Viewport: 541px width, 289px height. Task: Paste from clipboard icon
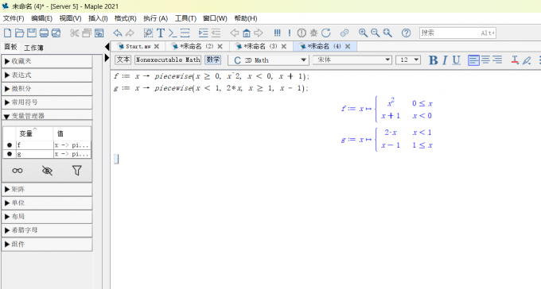(99, 33)
